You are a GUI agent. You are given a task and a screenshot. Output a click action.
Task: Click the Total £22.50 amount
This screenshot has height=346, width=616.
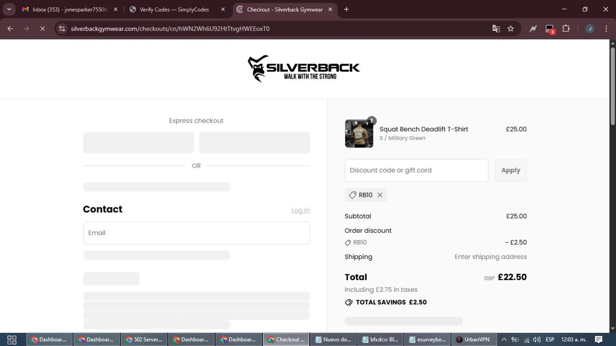pyautogui.click(x=512, y=277)
